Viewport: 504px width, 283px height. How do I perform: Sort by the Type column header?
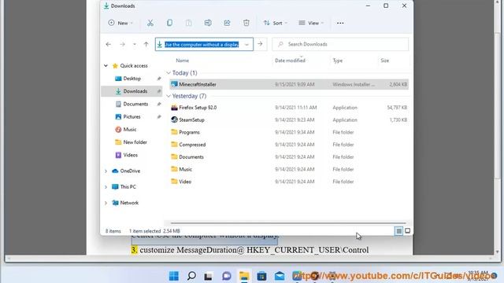[338, 61]
